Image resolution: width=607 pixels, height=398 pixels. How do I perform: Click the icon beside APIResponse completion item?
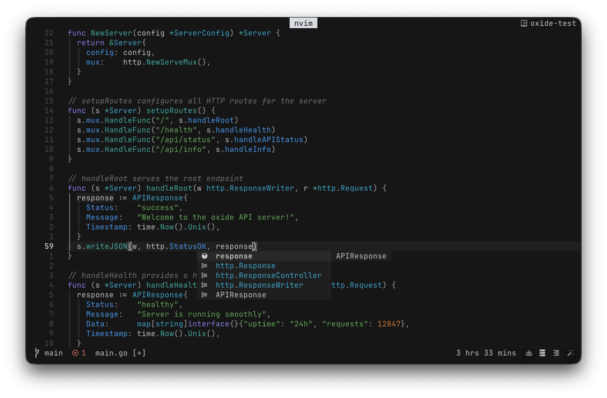coord(204,295)
